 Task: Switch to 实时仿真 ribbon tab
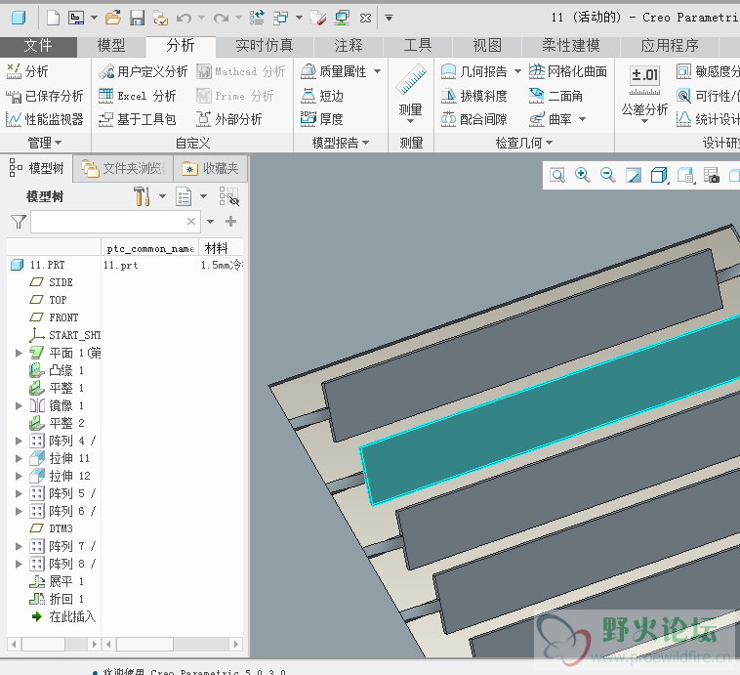click(x=265, y=46)
